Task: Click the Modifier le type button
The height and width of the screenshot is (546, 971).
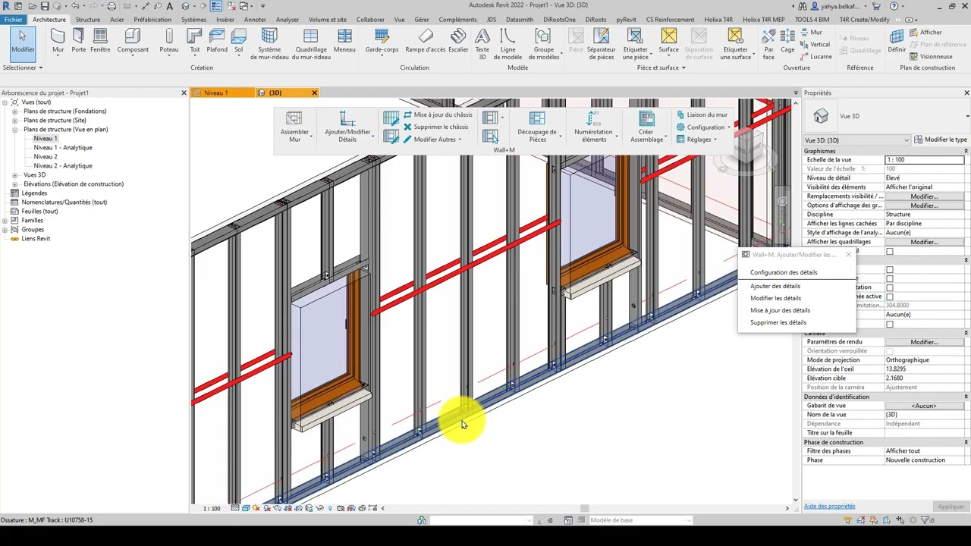Action: coord(941,140)
